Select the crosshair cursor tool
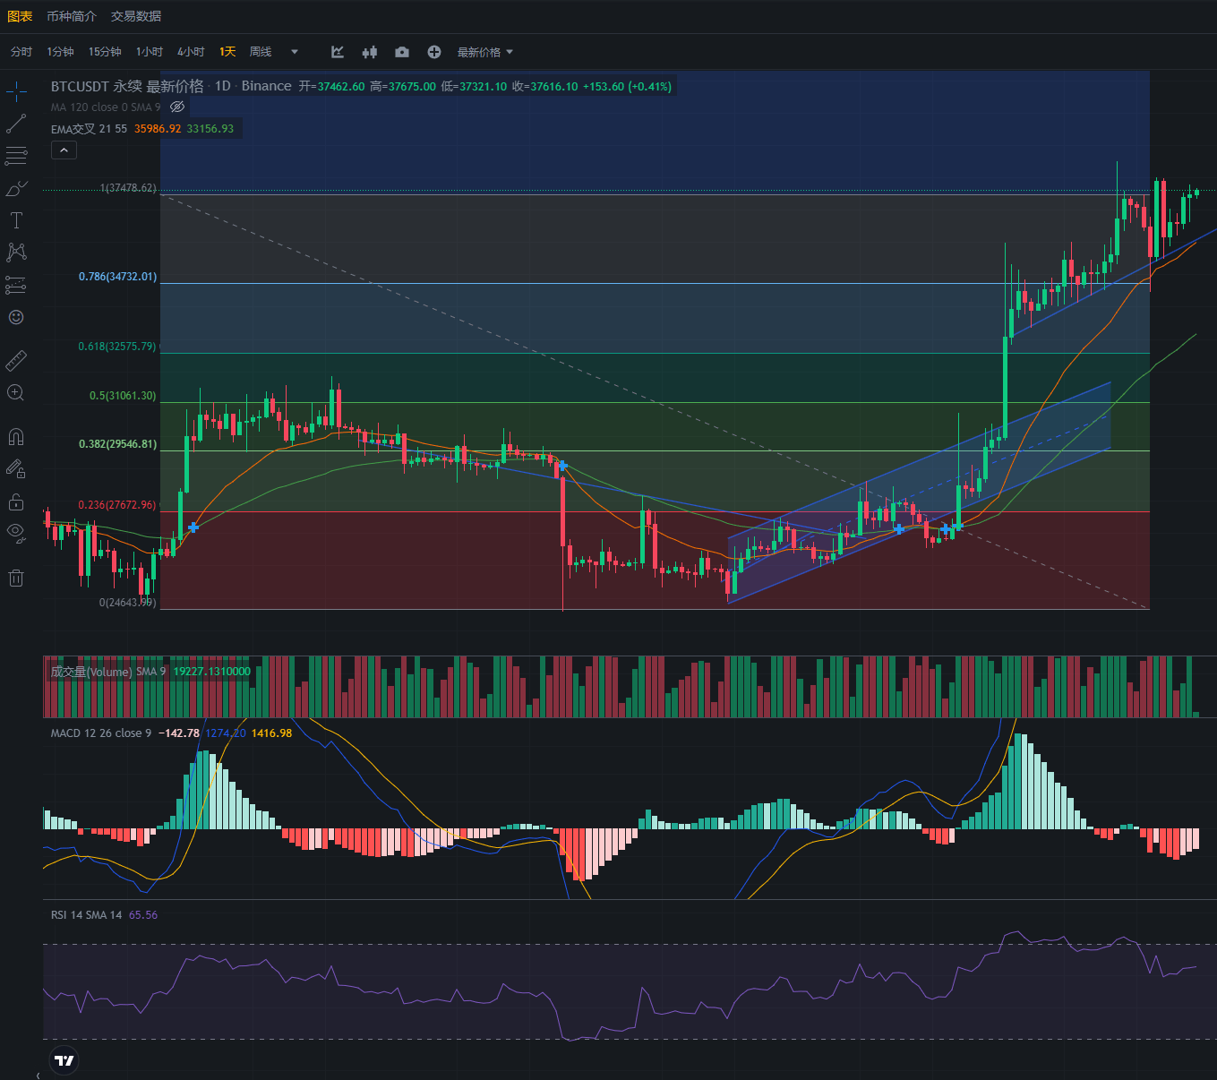The image size is (1217, 1080). (16, 91)
